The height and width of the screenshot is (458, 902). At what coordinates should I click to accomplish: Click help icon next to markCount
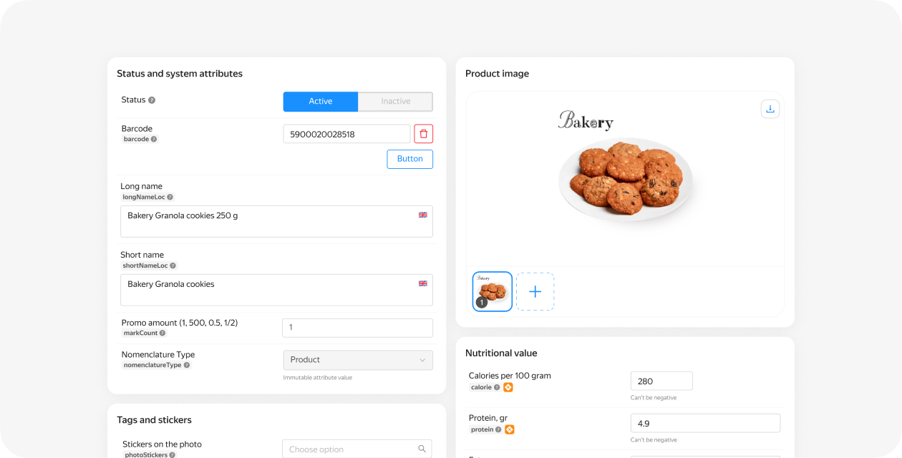[163, 333]
